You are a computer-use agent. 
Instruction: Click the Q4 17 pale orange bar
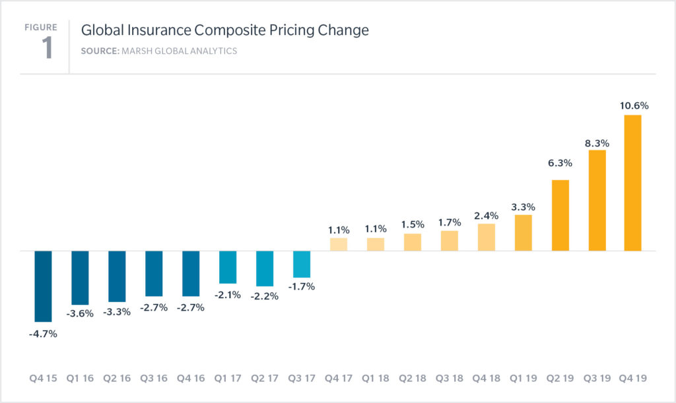[x=339, y=244]
